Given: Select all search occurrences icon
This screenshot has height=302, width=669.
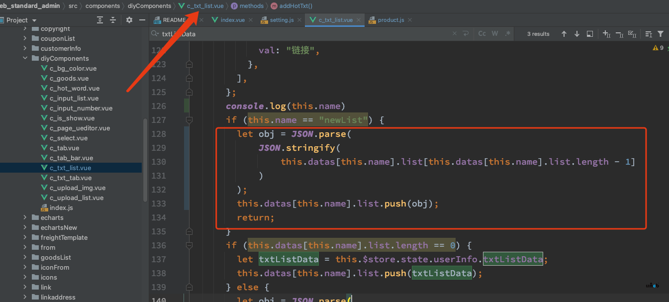Looking at the screenshot, I should (x=632, y=34).
